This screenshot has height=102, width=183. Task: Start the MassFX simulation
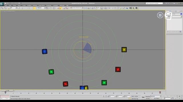134,8
